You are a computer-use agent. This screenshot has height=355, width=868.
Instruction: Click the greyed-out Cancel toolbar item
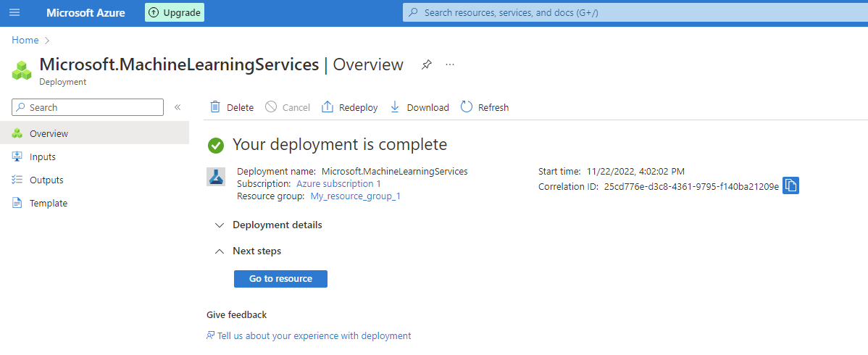pos(288,107)
